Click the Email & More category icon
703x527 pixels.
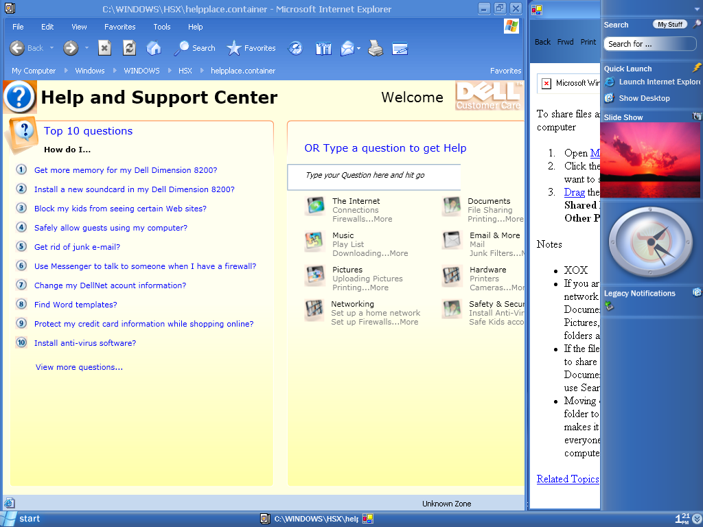(452, 241)
